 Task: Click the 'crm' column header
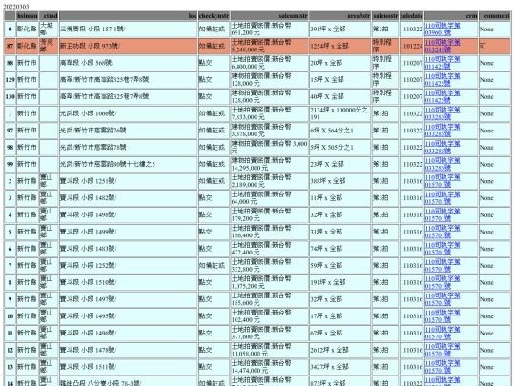451,16
